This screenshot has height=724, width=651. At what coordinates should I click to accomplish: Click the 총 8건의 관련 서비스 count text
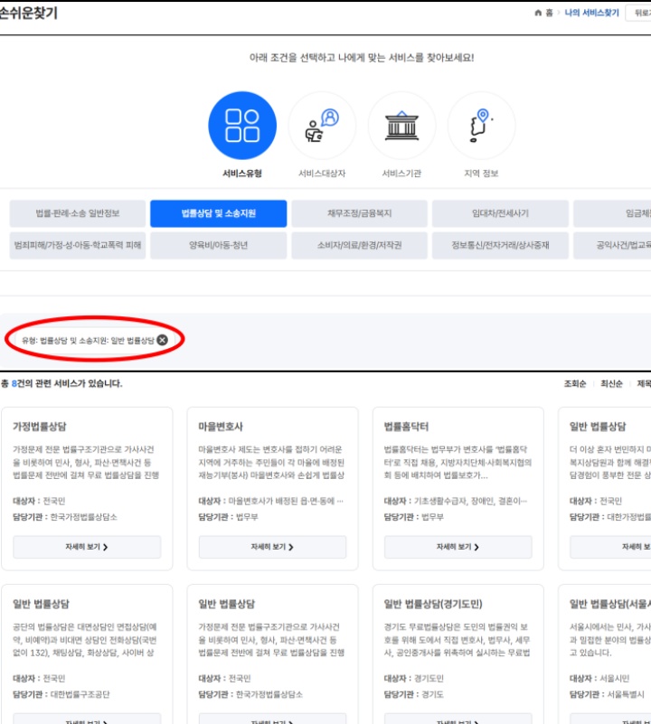61,383
